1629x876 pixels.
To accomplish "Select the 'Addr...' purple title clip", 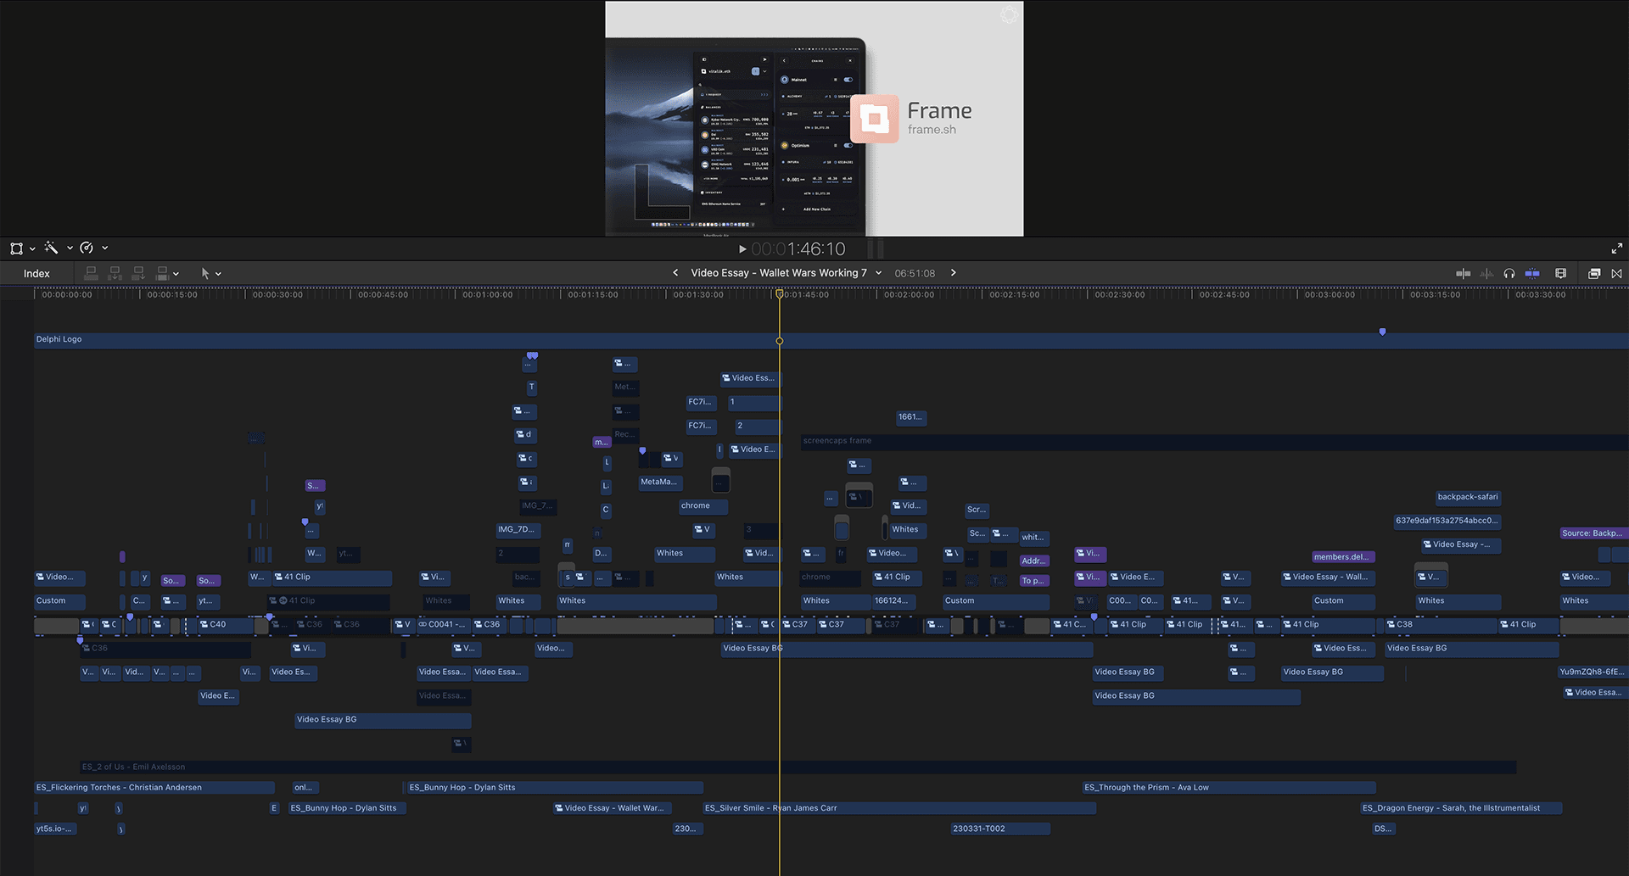I will [1034, 561].
